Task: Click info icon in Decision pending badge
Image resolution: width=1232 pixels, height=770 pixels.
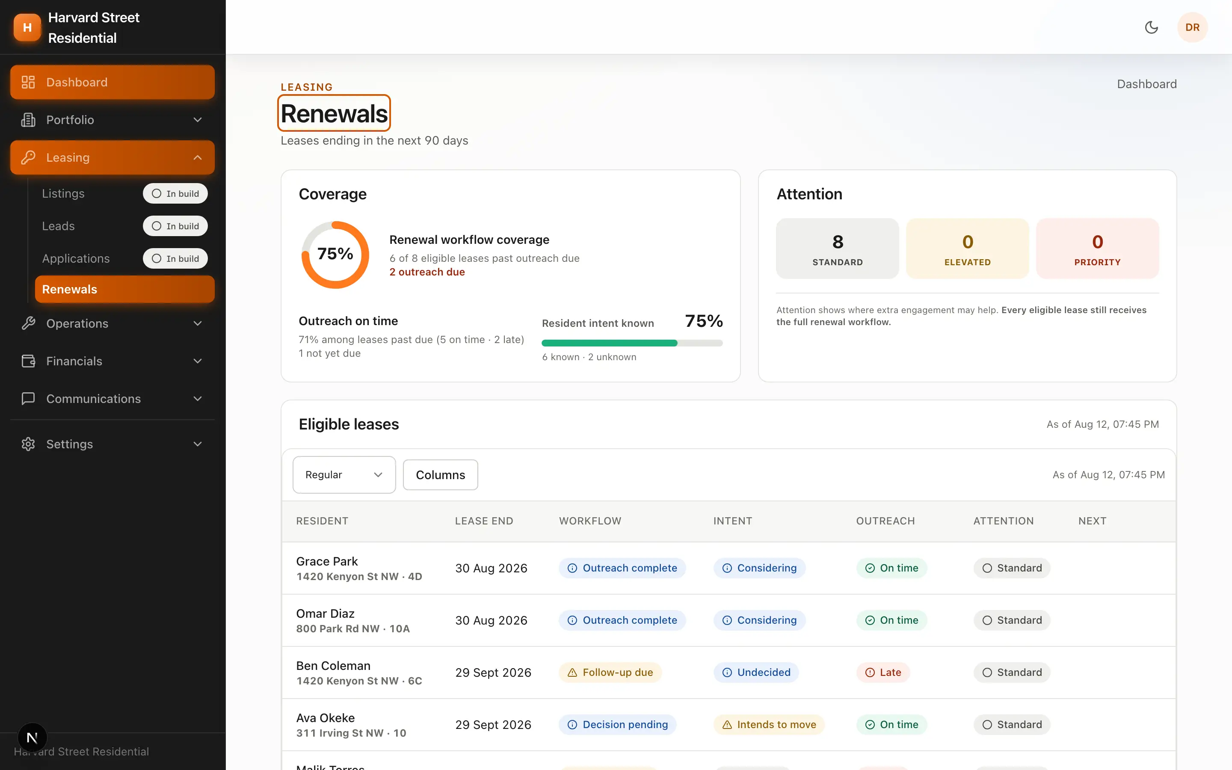Action: click(x=572, y=725)
